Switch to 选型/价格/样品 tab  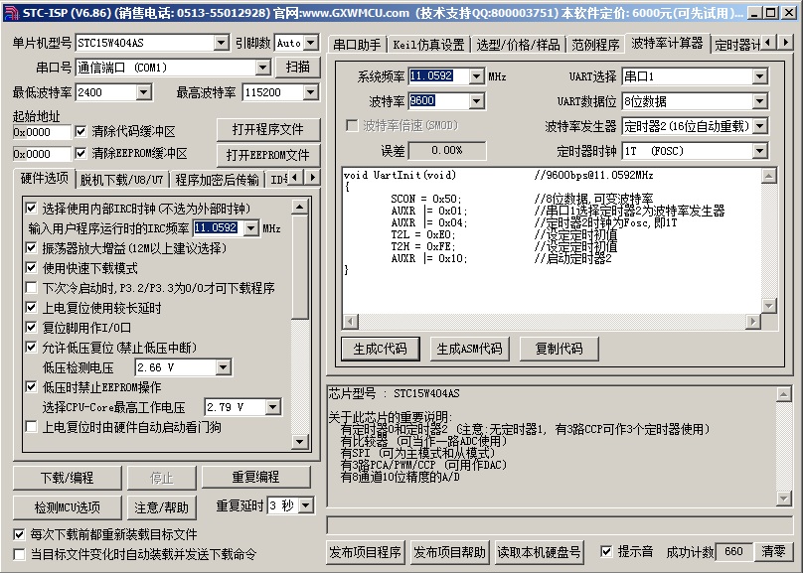[518, 45]
